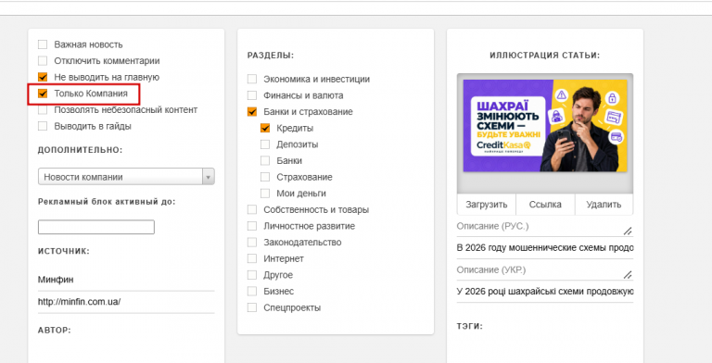This screenshot has width=712, height=363.
Task: Check the 'Бизнес' section
Action: coord(252,292)
